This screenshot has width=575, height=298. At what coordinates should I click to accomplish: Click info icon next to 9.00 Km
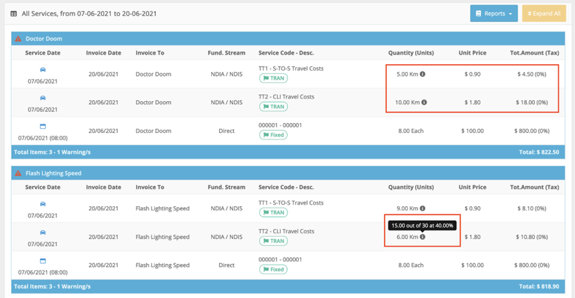pos(422,208)
